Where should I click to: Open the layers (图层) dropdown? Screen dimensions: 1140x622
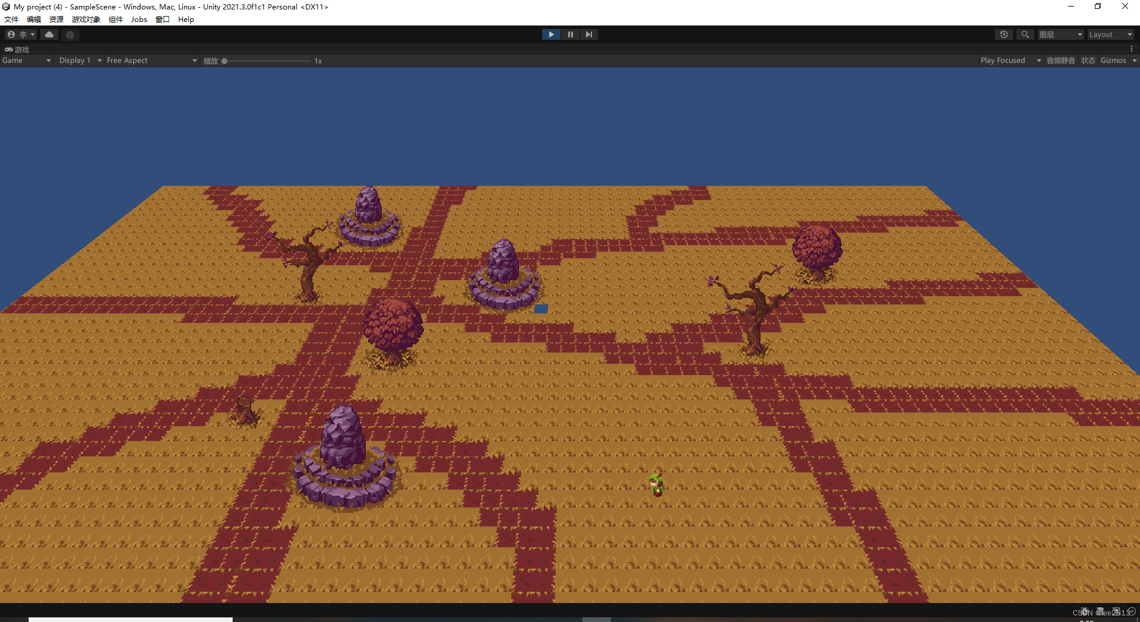pos(1061,34)
